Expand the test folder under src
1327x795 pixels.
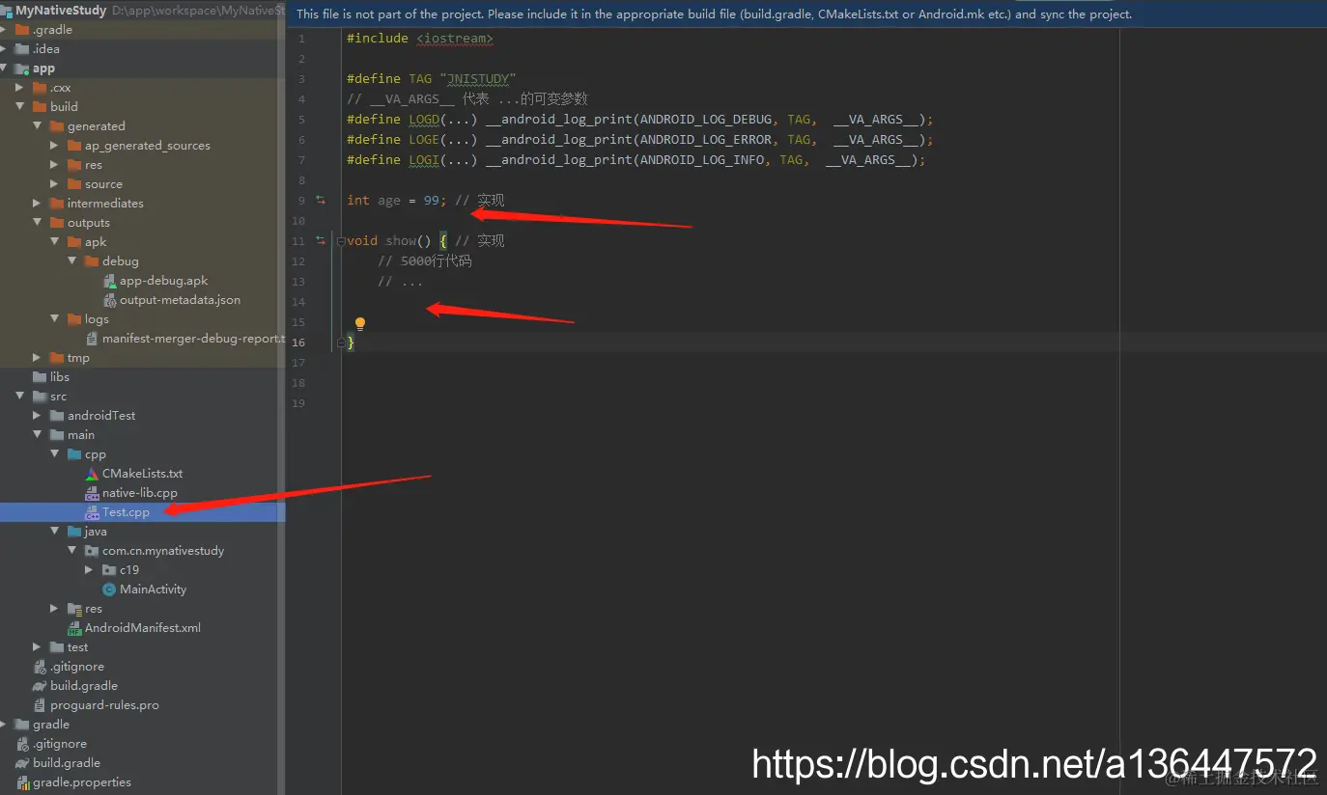coord(38,647)
